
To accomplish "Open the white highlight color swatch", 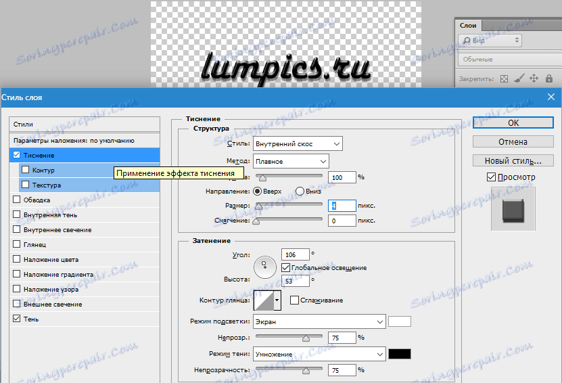I will click(400, 321).
